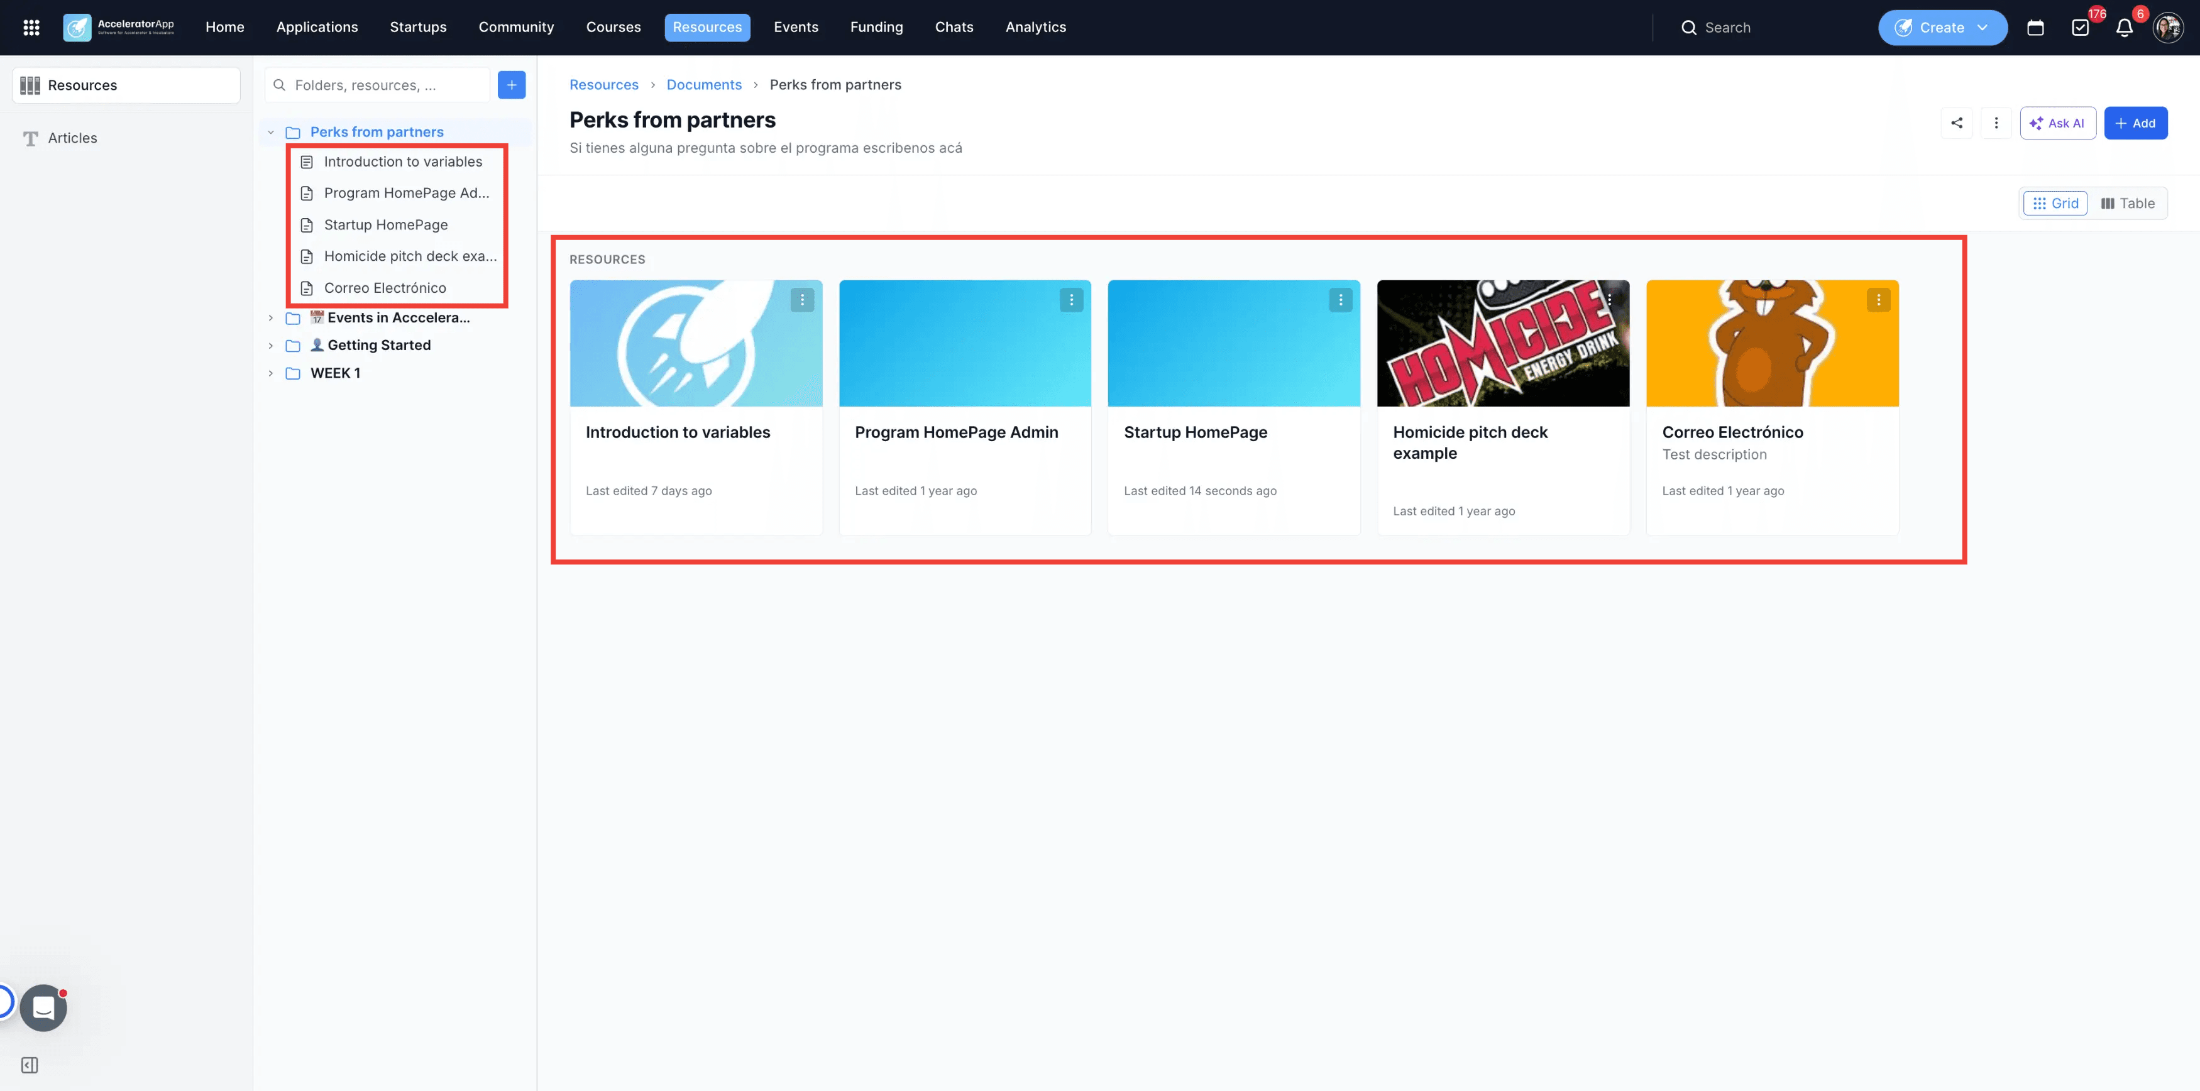The image size is (2200, 1091).
Task: Open the Applications menu
Action: point(317,27)
